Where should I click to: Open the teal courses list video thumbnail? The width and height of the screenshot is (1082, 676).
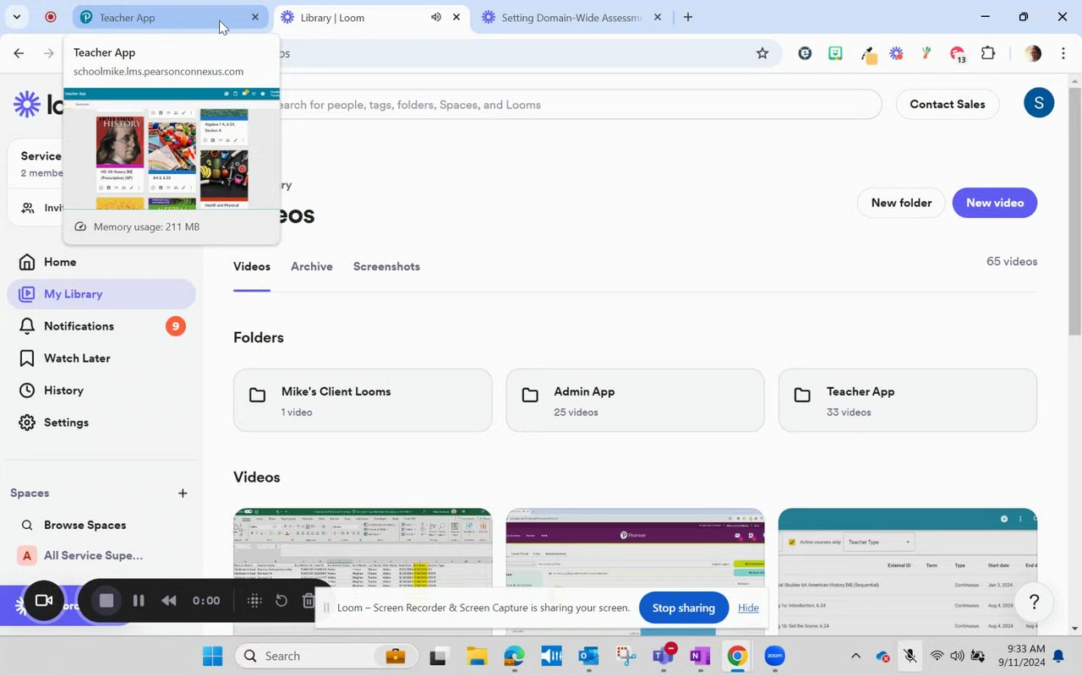click(x=908, y=571)
